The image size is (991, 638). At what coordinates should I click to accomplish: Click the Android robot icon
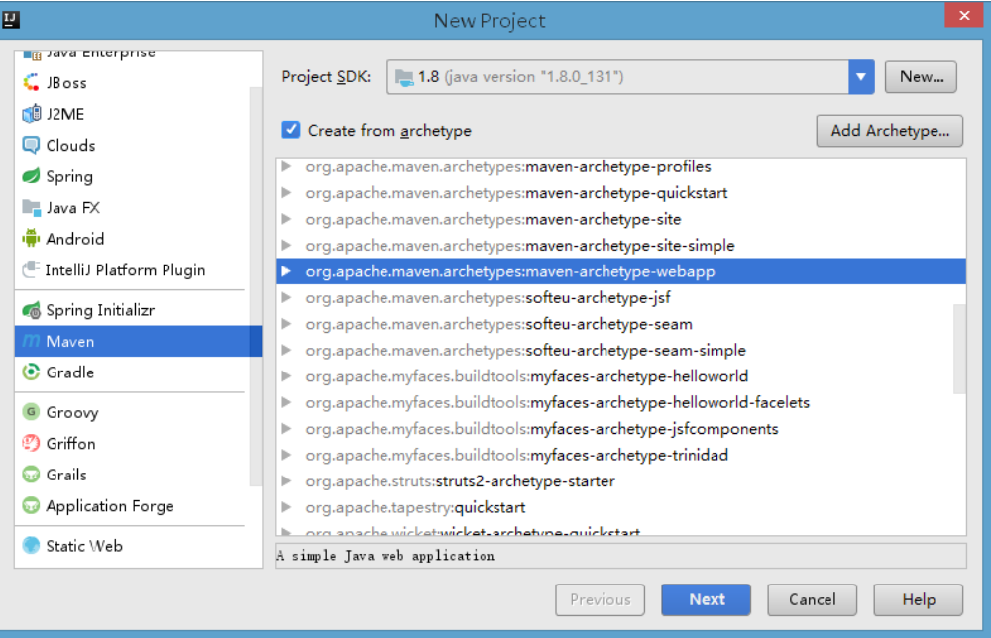pyautogui.click(x=30, y=239)
